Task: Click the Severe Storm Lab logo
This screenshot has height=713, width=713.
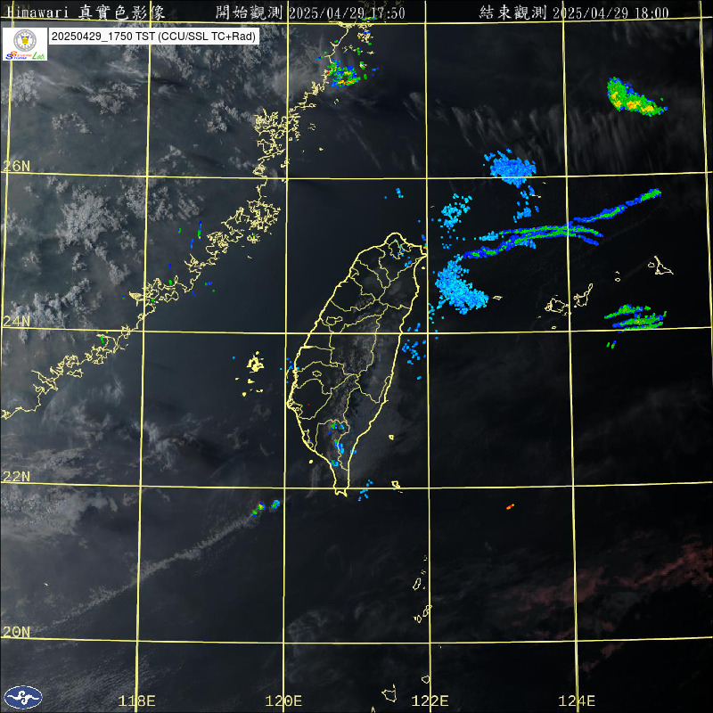Action: click(x=25, y=44)
